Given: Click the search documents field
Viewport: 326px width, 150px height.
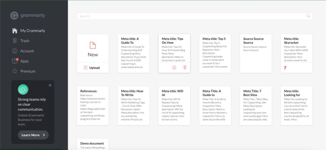Looking at the screenshot, I should [x=191, y=16].
